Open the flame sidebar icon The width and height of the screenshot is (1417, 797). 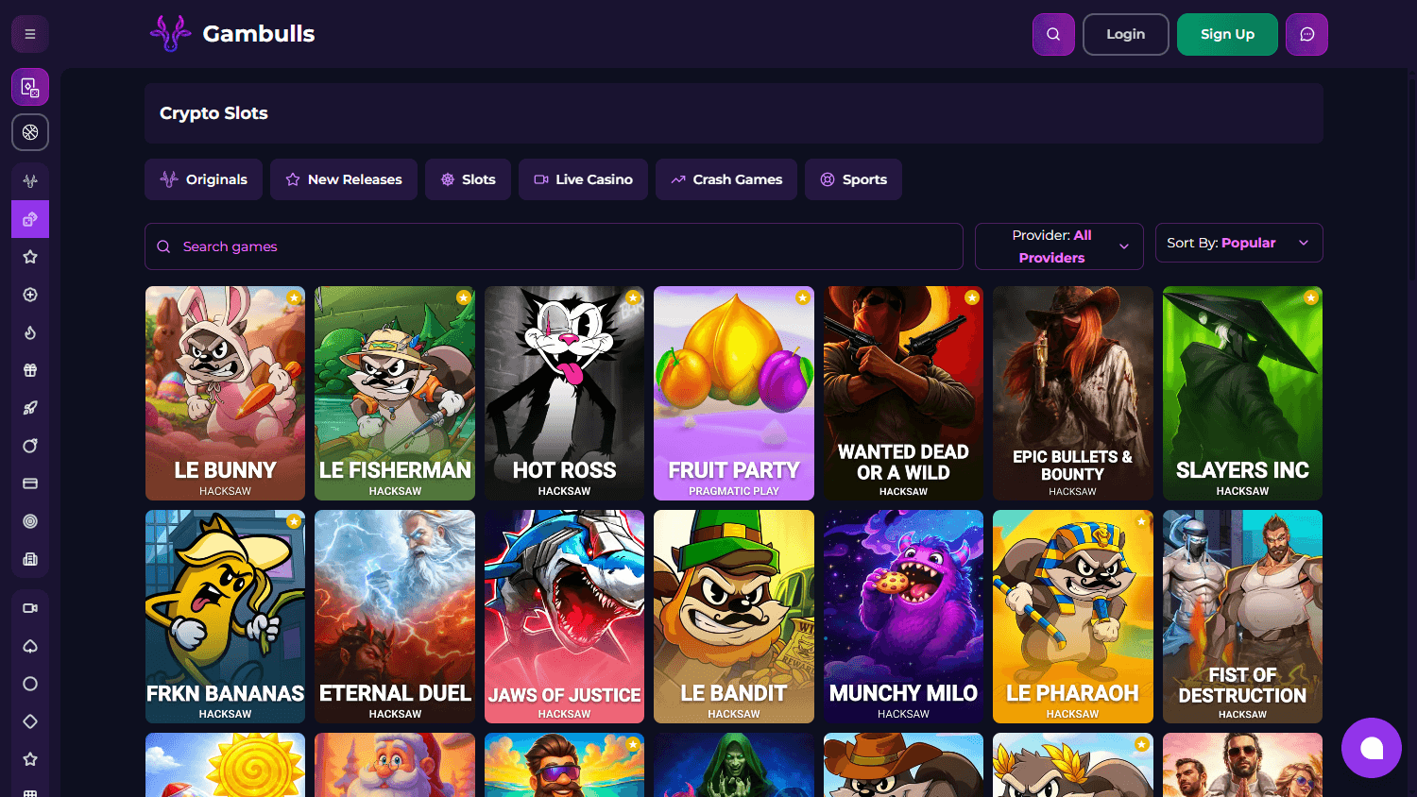pyautogui.click(x=30, y=332)
